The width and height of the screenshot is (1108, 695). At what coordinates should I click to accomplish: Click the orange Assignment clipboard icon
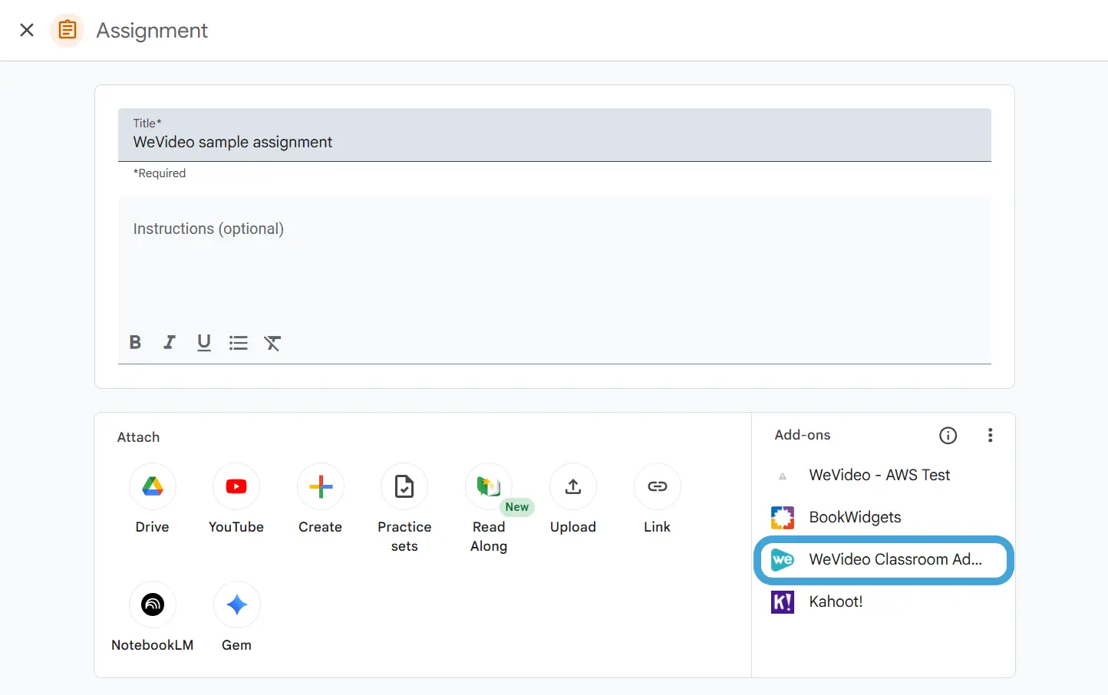[x=68, y=30]
